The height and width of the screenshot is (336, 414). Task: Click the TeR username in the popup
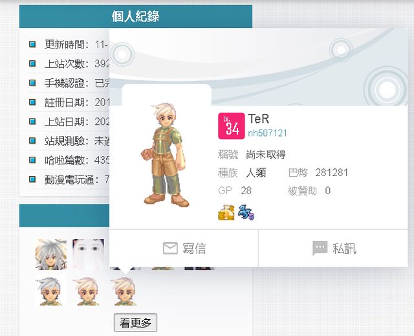pos(259,119)
